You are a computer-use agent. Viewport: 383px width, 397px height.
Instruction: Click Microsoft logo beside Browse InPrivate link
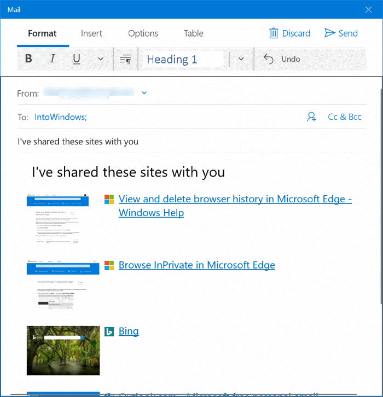[109, 265]
